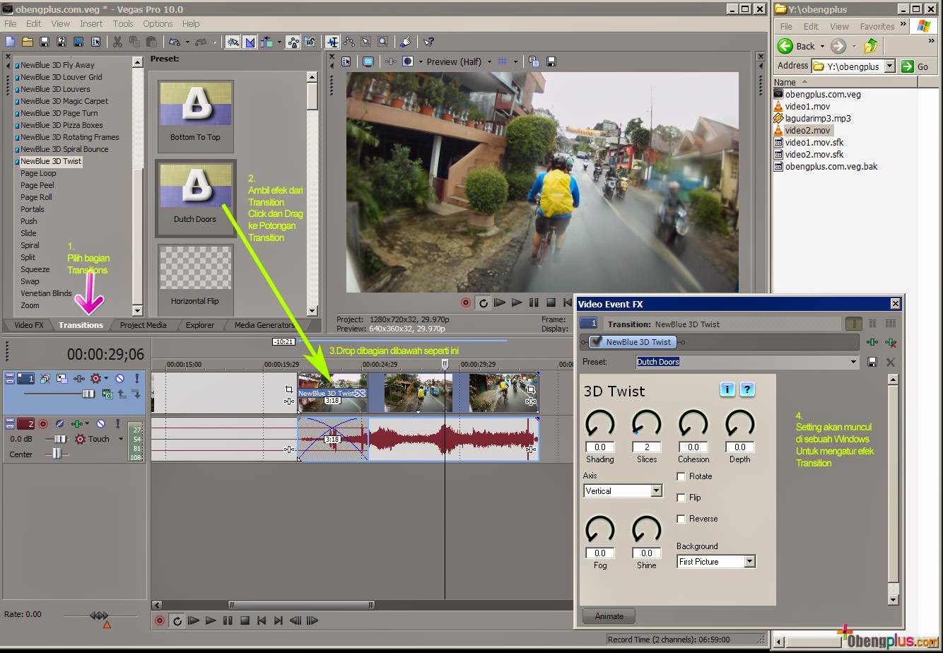
Task: Save the project with the floppy disk icon
Action: coord(44,42)
